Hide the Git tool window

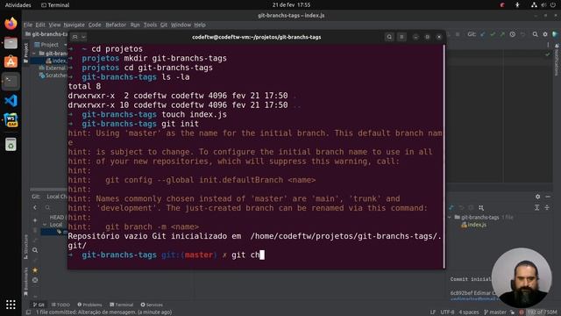[548, 197]
